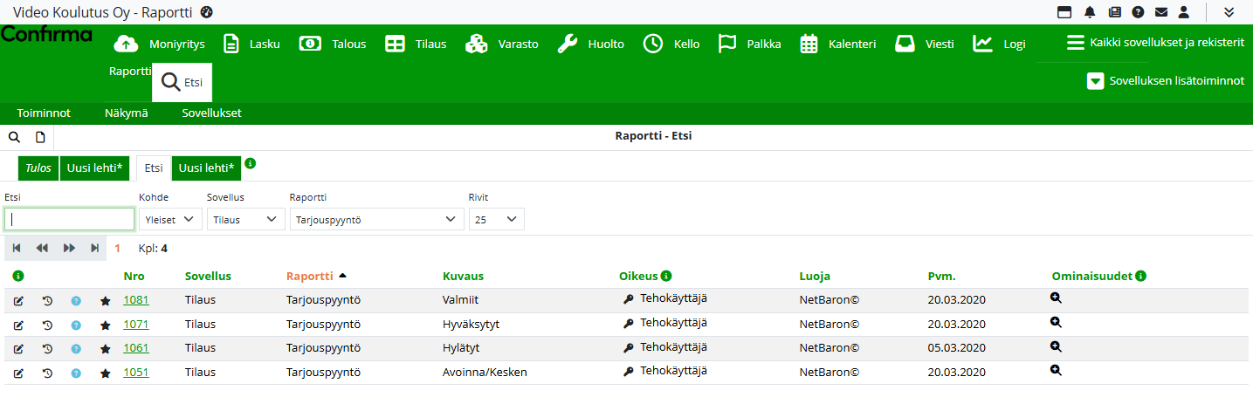Image resolution: width=1253 pixels, height=404 pixels.
Task: Click the envelope messages icon in top bar
Action: (x=1160, y=12)
